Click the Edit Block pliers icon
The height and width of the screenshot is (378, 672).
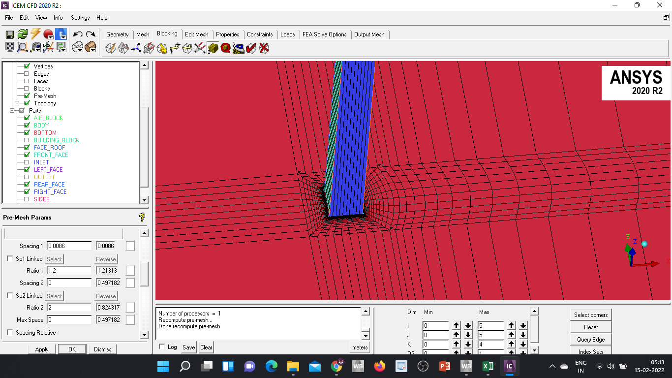point(149,48)
